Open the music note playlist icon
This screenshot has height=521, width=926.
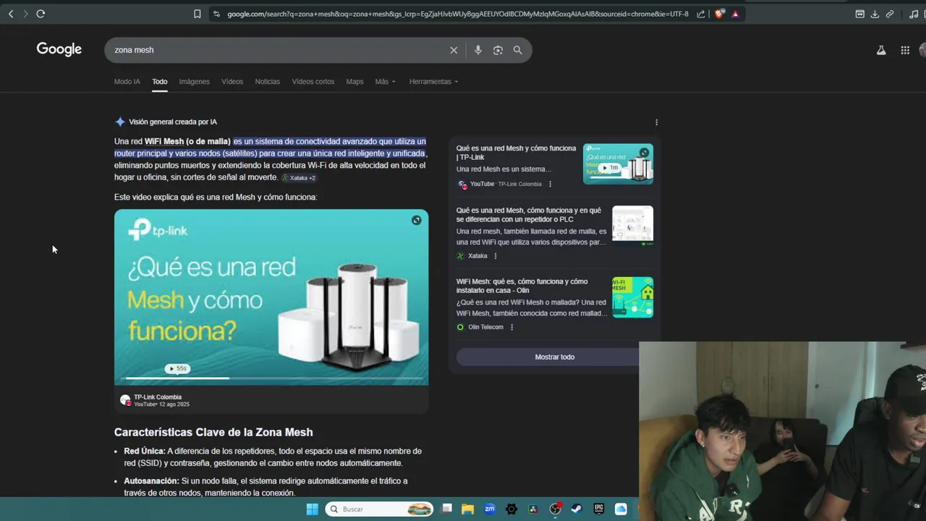point(914,14)
